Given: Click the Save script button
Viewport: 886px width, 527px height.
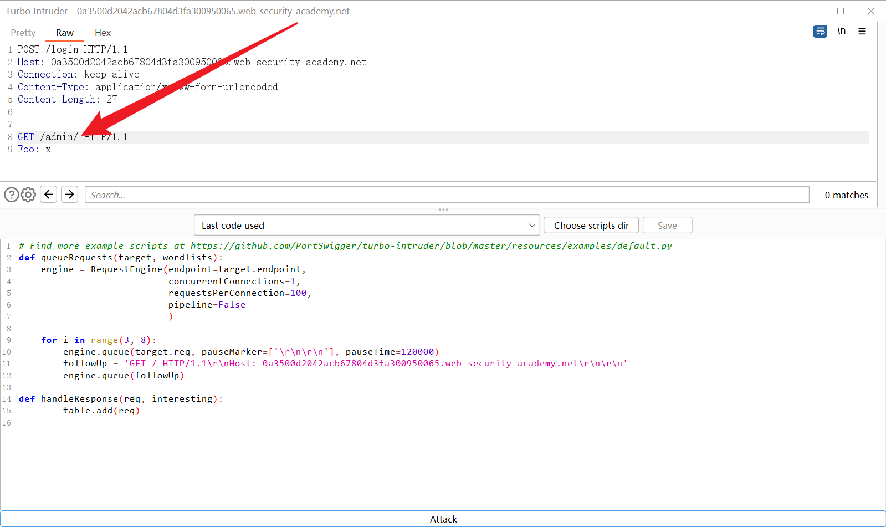Looking at the screenshot, I should coord(667,226).
